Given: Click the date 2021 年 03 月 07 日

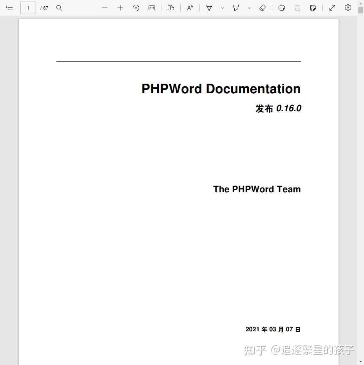Looking at the screenshot, I should click(x=273, y=329).
